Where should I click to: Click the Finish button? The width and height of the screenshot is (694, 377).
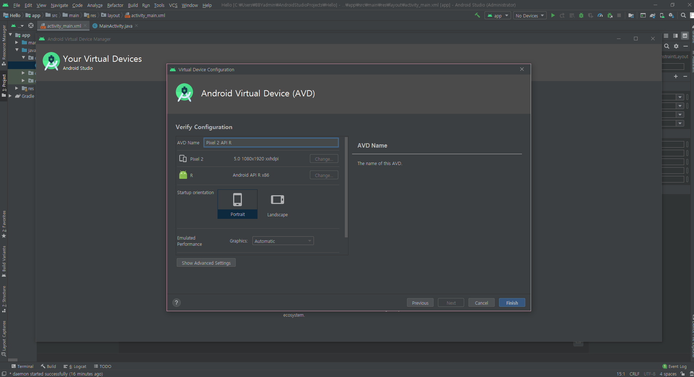pos(512,303)
